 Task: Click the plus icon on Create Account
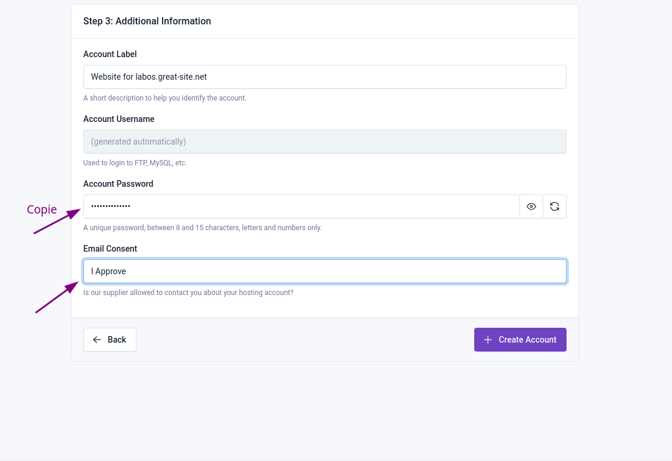[x=488, y=340]
